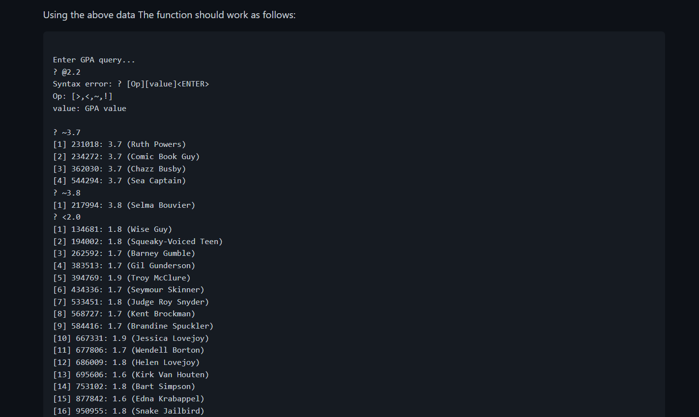This screenshot has width=699, height=417.
Task: Click the '? ~3.7' query line
Action: click(67, 132)
